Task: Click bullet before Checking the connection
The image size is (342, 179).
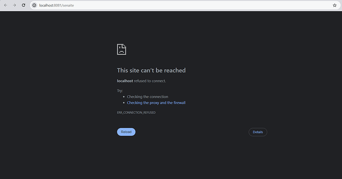Action: (x=124, y=97)
